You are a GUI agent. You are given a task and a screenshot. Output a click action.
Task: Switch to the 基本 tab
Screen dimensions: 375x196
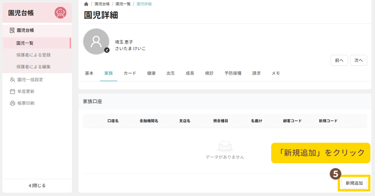pos(89,73)
